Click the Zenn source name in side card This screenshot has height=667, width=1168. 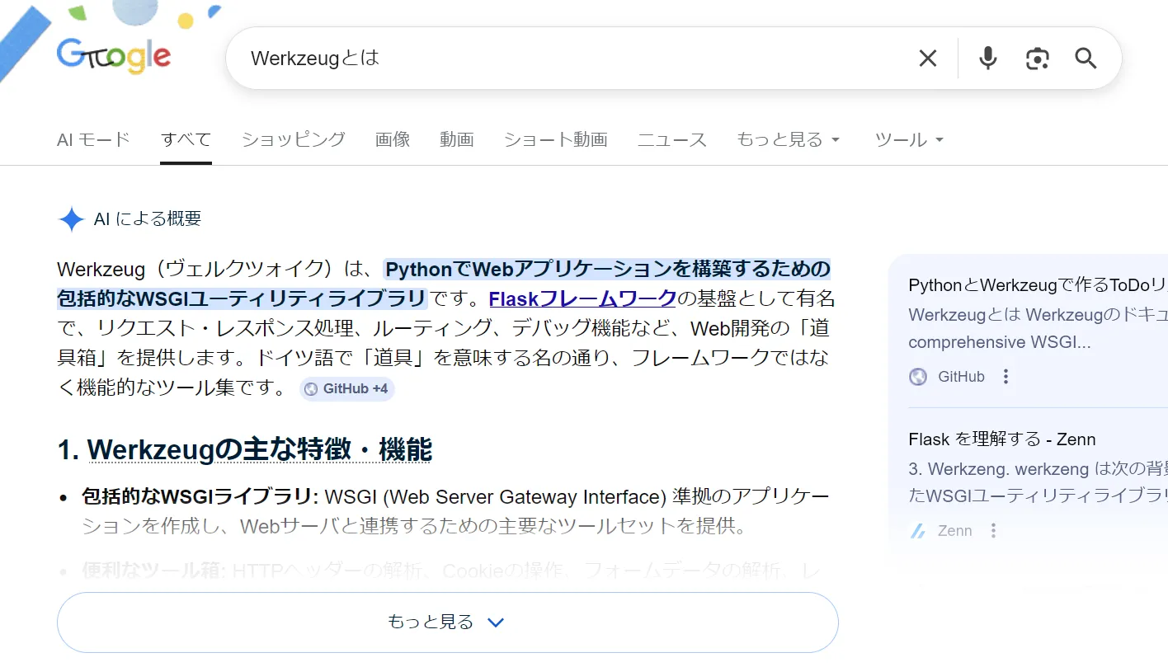click(954, 531)
